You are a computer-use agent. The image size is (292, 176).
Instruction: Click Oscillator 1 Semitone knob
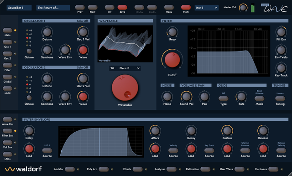pyautogui.click(x=47, y=50)
